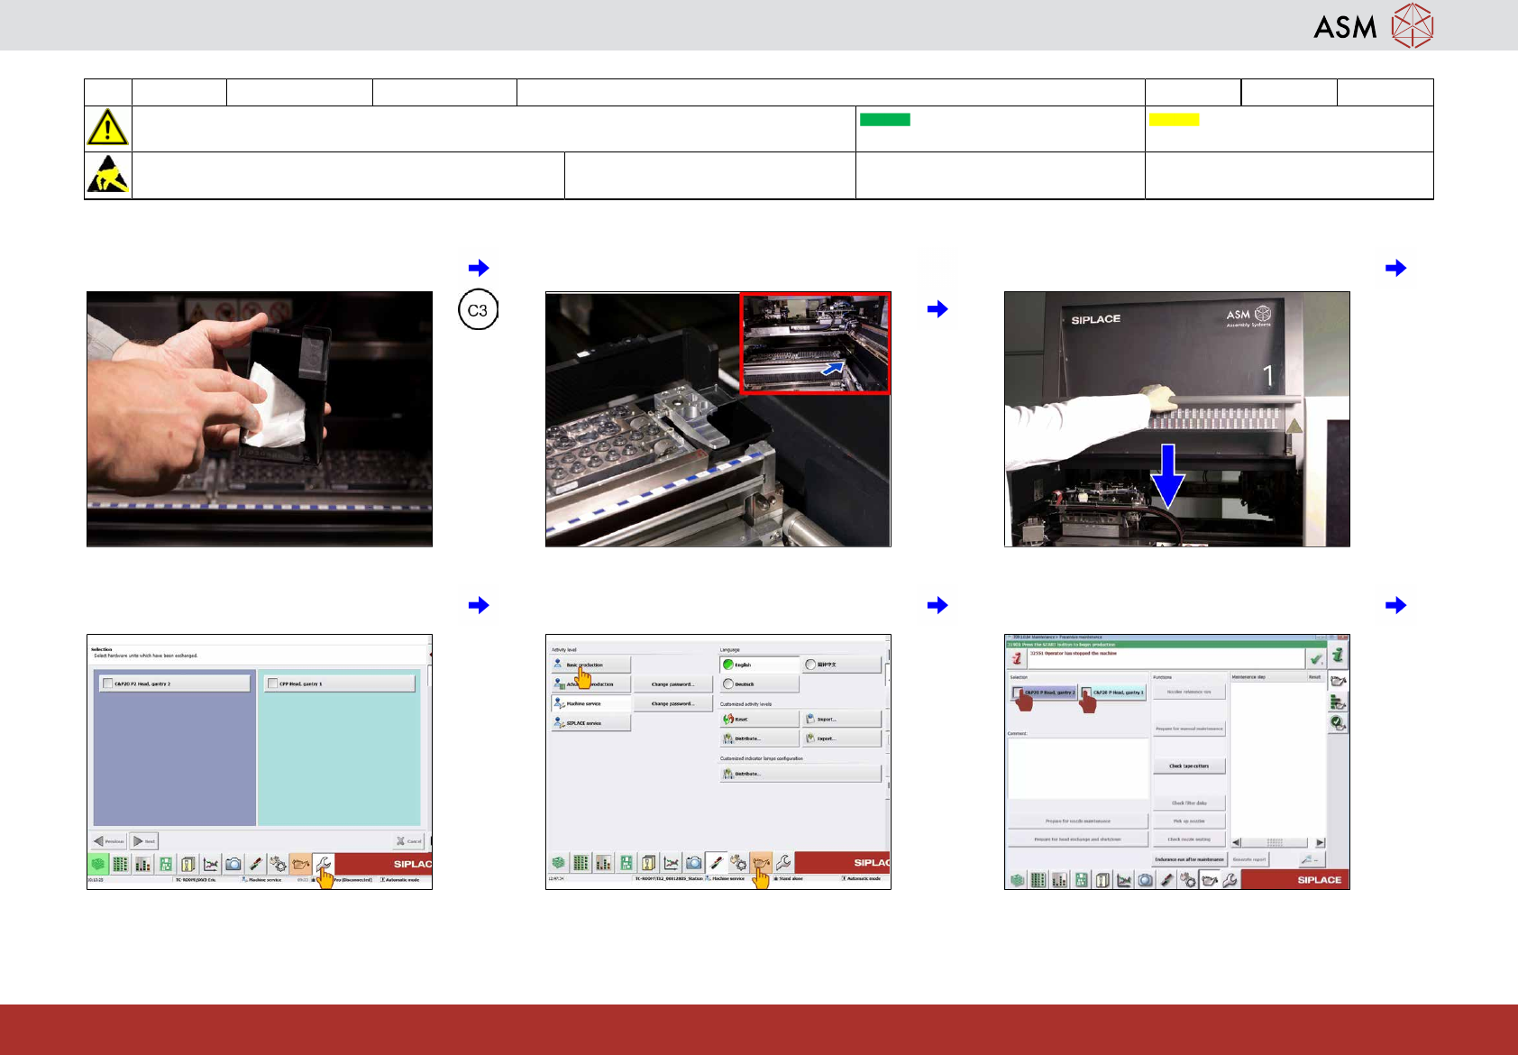The image size is (1518, 1055).
Task: Click the wrench service icon in bottom-left screen toolbar
Action: click(323, 863)
